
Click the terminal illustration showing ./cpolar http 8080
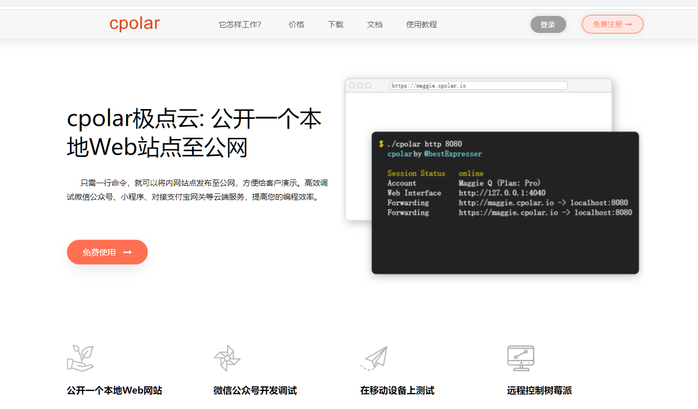505,203
